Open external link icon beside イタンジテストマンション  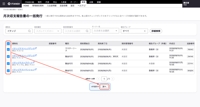pos(36,69)
